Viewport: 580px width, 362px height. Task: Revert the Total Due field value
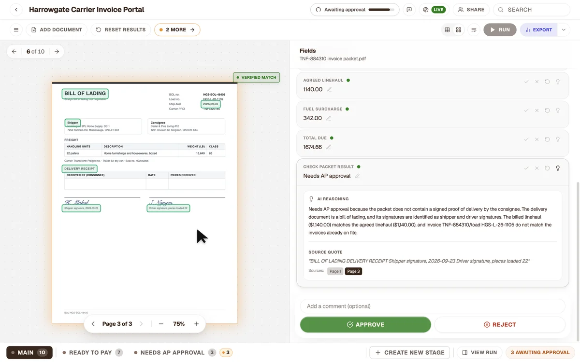click(x=547, y=139)
